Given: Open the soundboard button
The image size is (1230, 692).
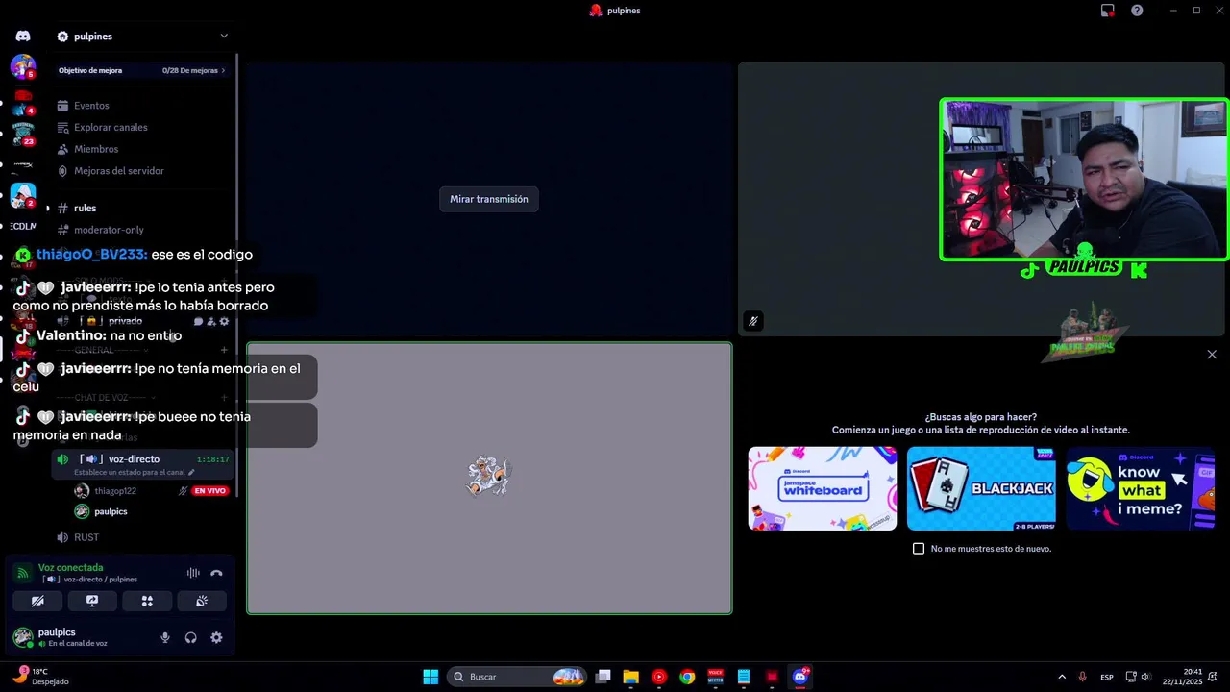Looking at the screenshot, I should pos(202,601).
